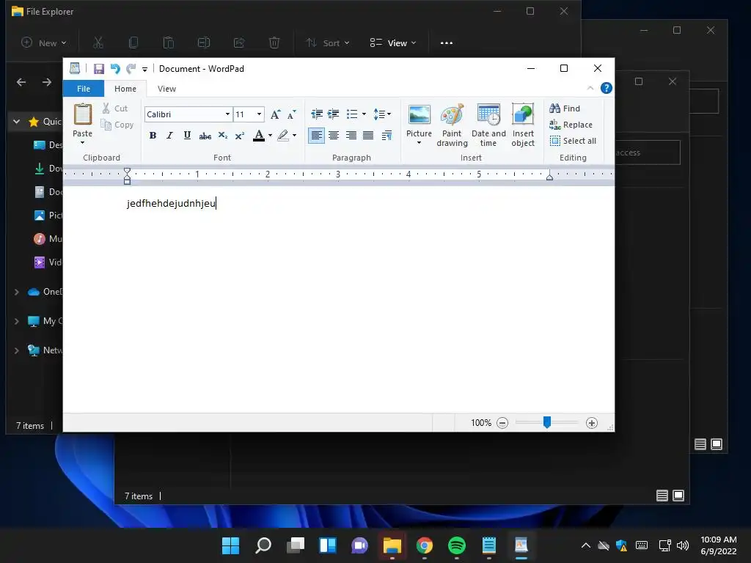Open the Calibri font family dropdown
Screen dimensions: 751x563
pyautogui.click(x=227, y=114)
